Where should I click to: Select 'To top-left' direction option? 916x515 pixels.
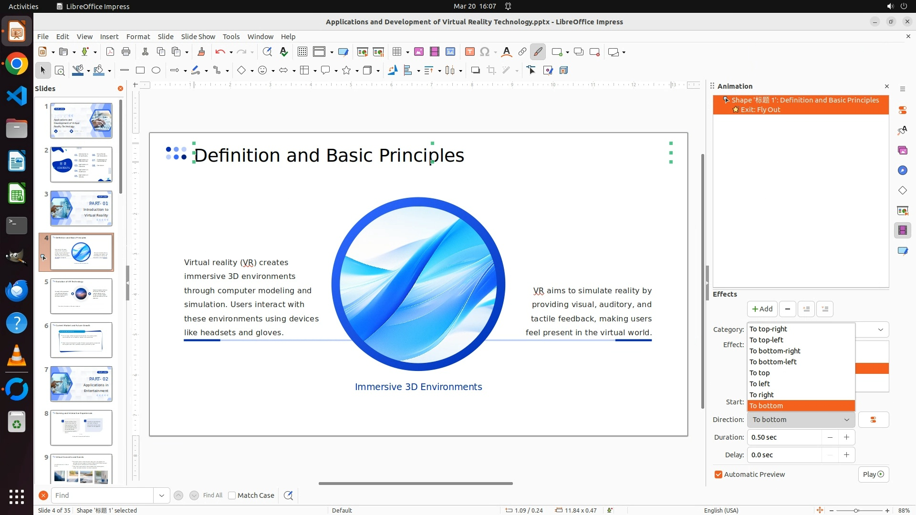pyautogui.click(x=766, y=340)
